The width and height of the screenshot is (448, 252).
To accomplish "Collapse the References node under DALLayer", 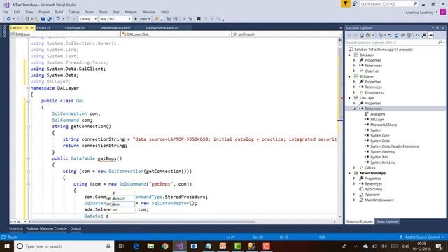I will [x=355, y=108].
